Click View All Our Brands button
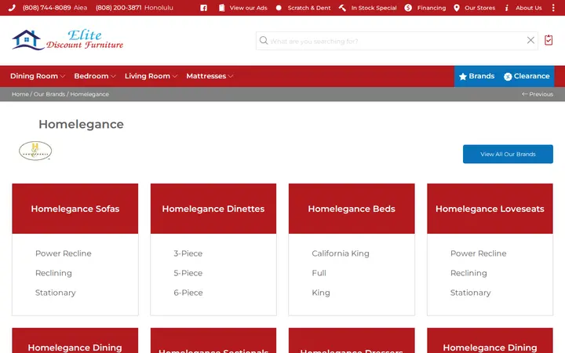The height and width of the screenshot is (353, 565). 508,155
